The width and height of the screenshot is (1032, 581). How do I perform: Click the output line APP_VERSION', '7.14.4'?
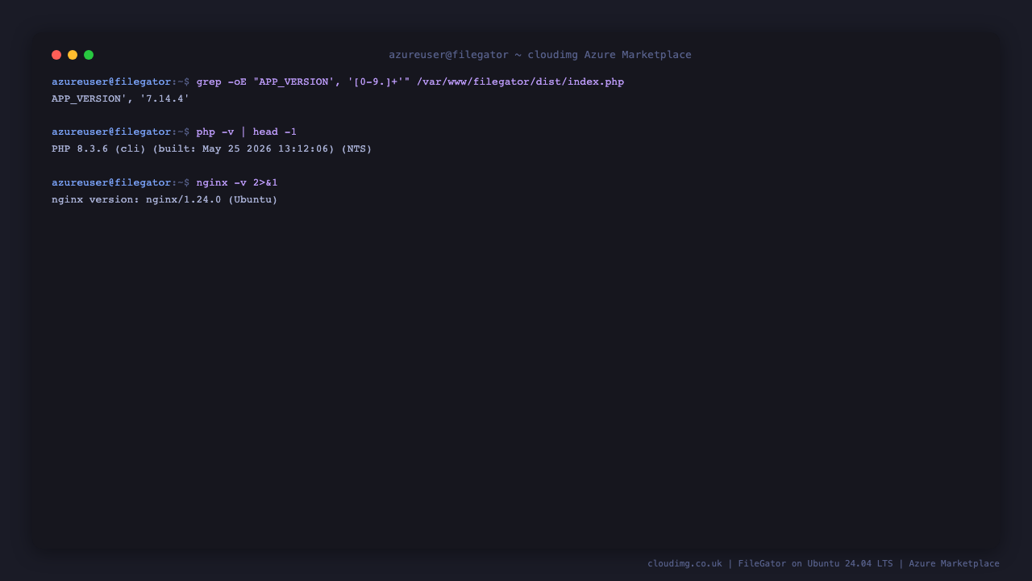pos(121,99)
